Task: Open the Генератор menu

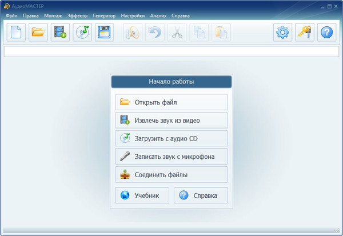Action: point(104,16)
